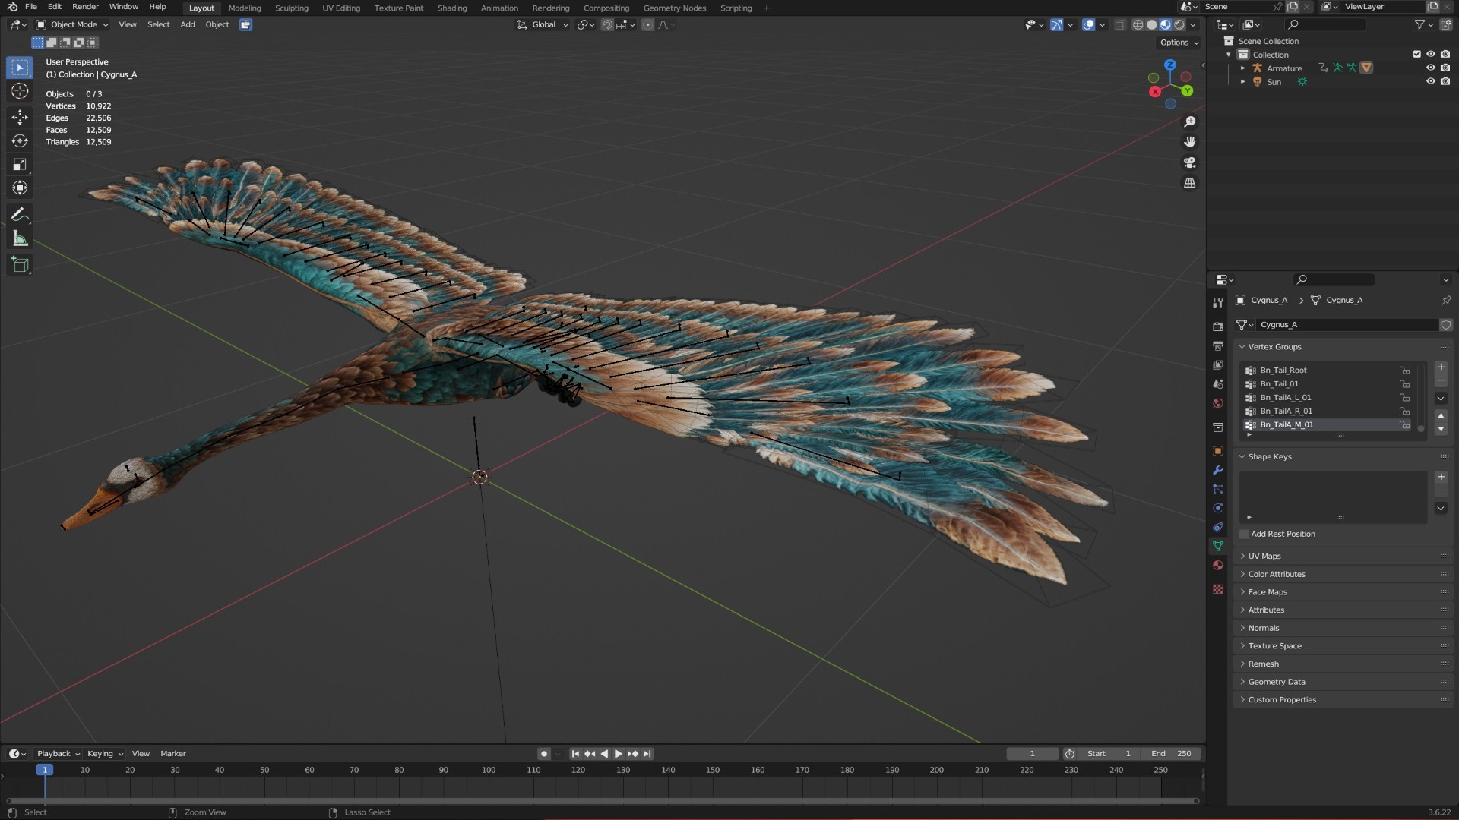
Task: Toggle Sun viewport visibility eye
Action: (x=1430, y=82)
